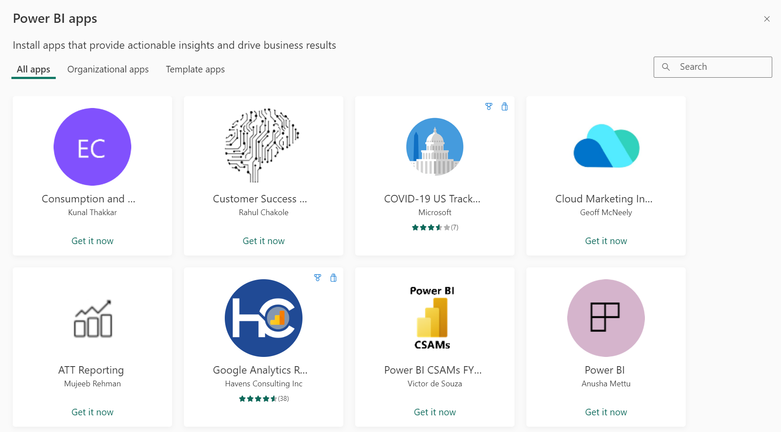Click the ATT Reporting bar chart icon

tap(92, 318)
